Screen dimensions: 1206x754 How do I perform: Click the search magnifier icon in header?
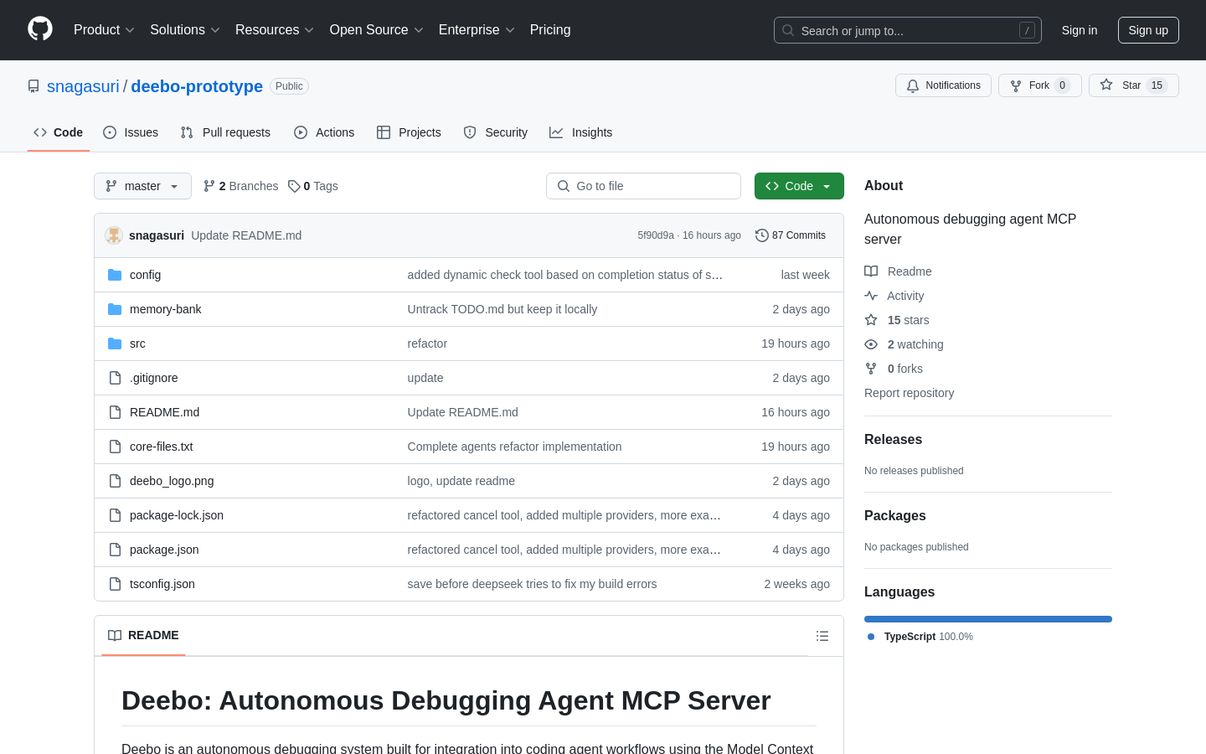[x=788, y=30]
